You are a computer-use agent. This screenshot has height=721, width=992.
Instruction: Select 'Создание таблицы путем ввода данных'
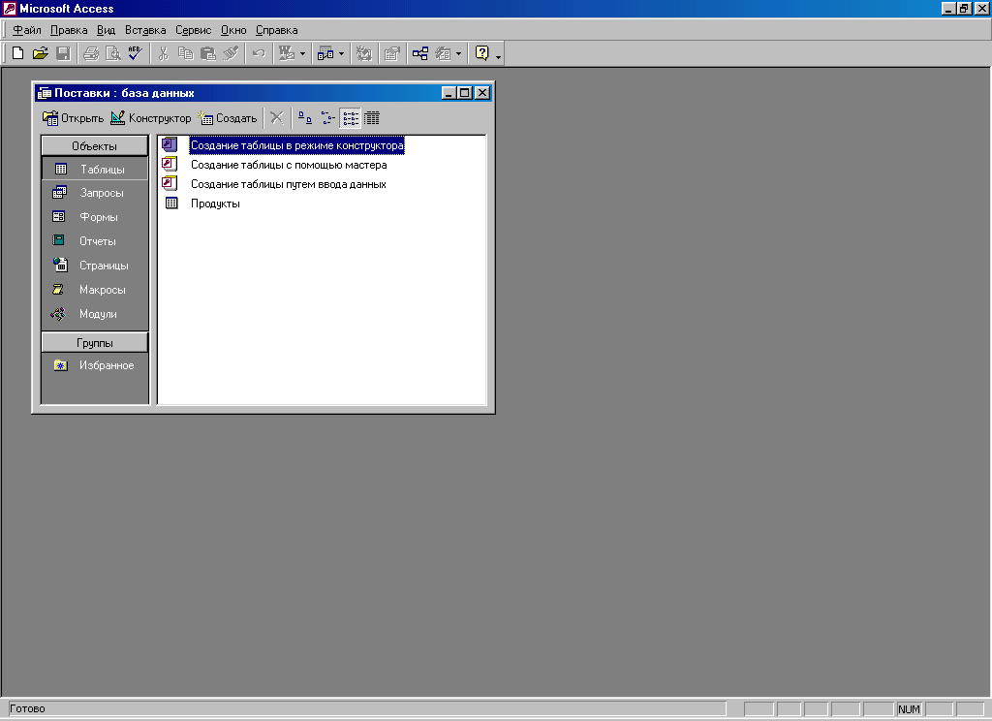[289, 184]
